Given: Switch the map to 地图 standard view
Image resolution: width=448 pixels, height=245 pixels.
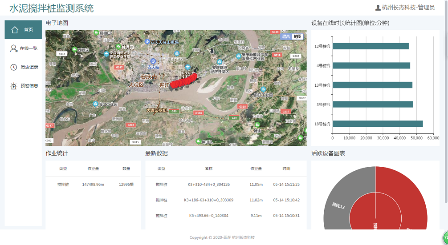Looking at the screenshot, I should point(297,36).
